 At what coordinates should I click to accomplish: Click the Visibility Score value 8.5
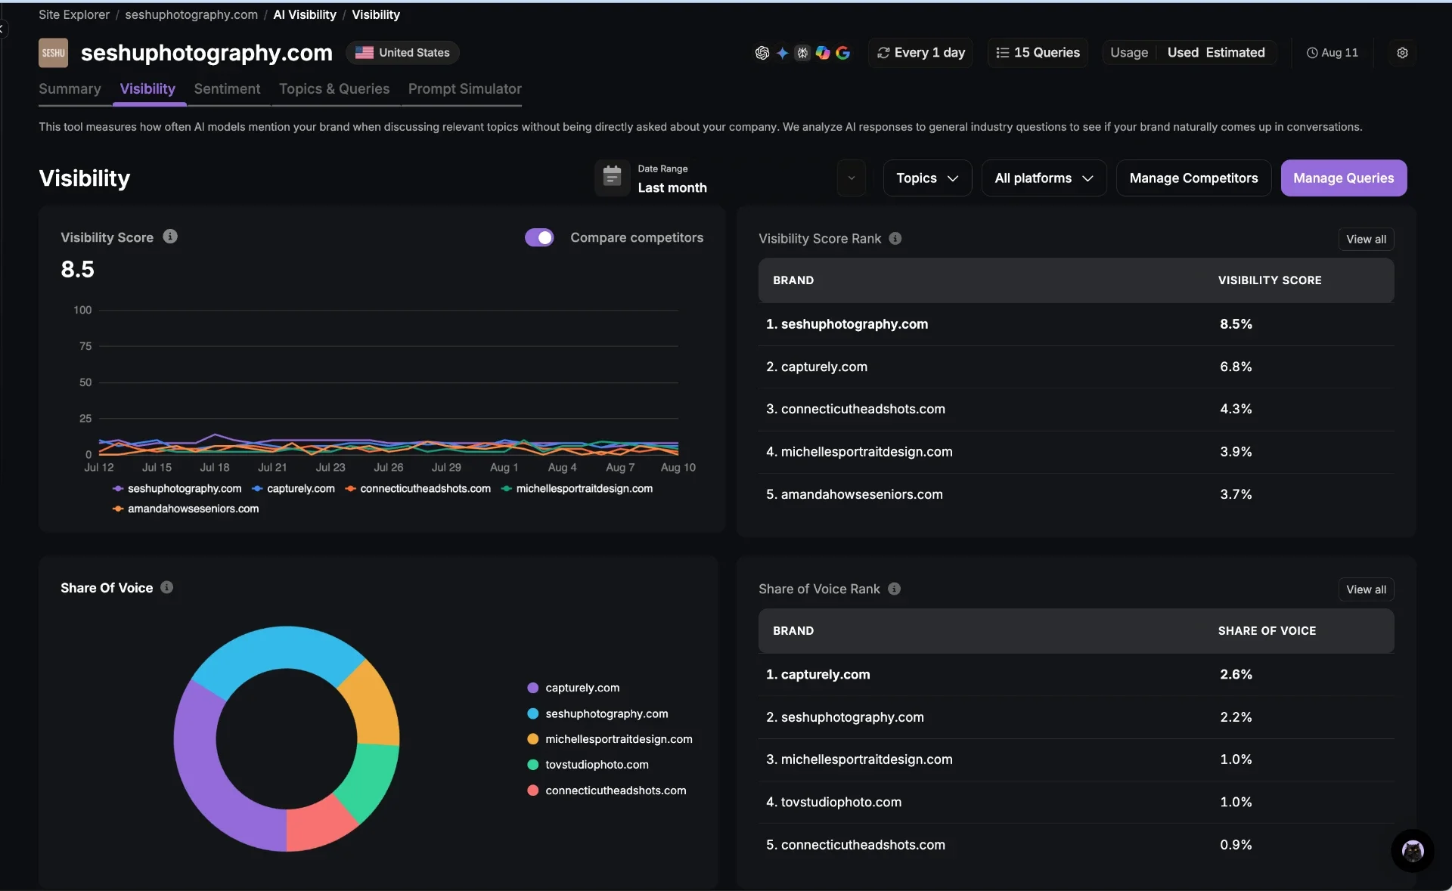78,270
